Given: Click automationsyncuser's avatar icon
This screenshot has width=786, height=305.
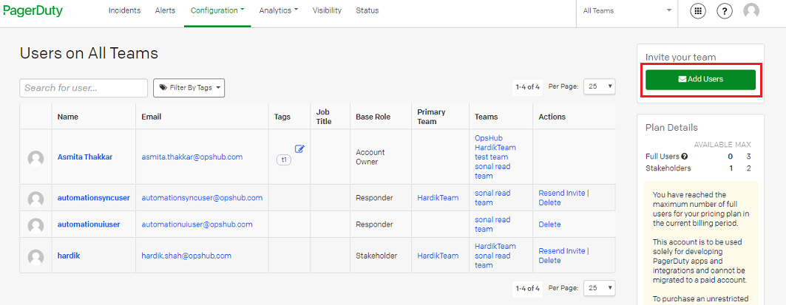Looking at the screenshot, I should click(35, 199).
